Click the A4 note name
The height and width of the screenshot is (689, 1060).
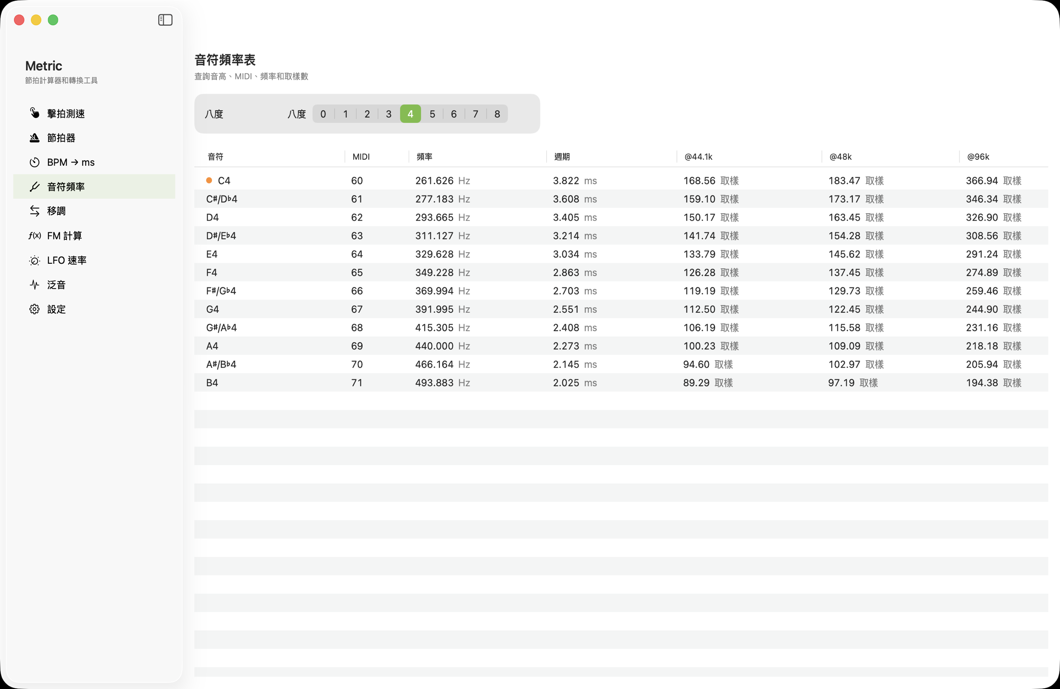(x=212, y=346)
